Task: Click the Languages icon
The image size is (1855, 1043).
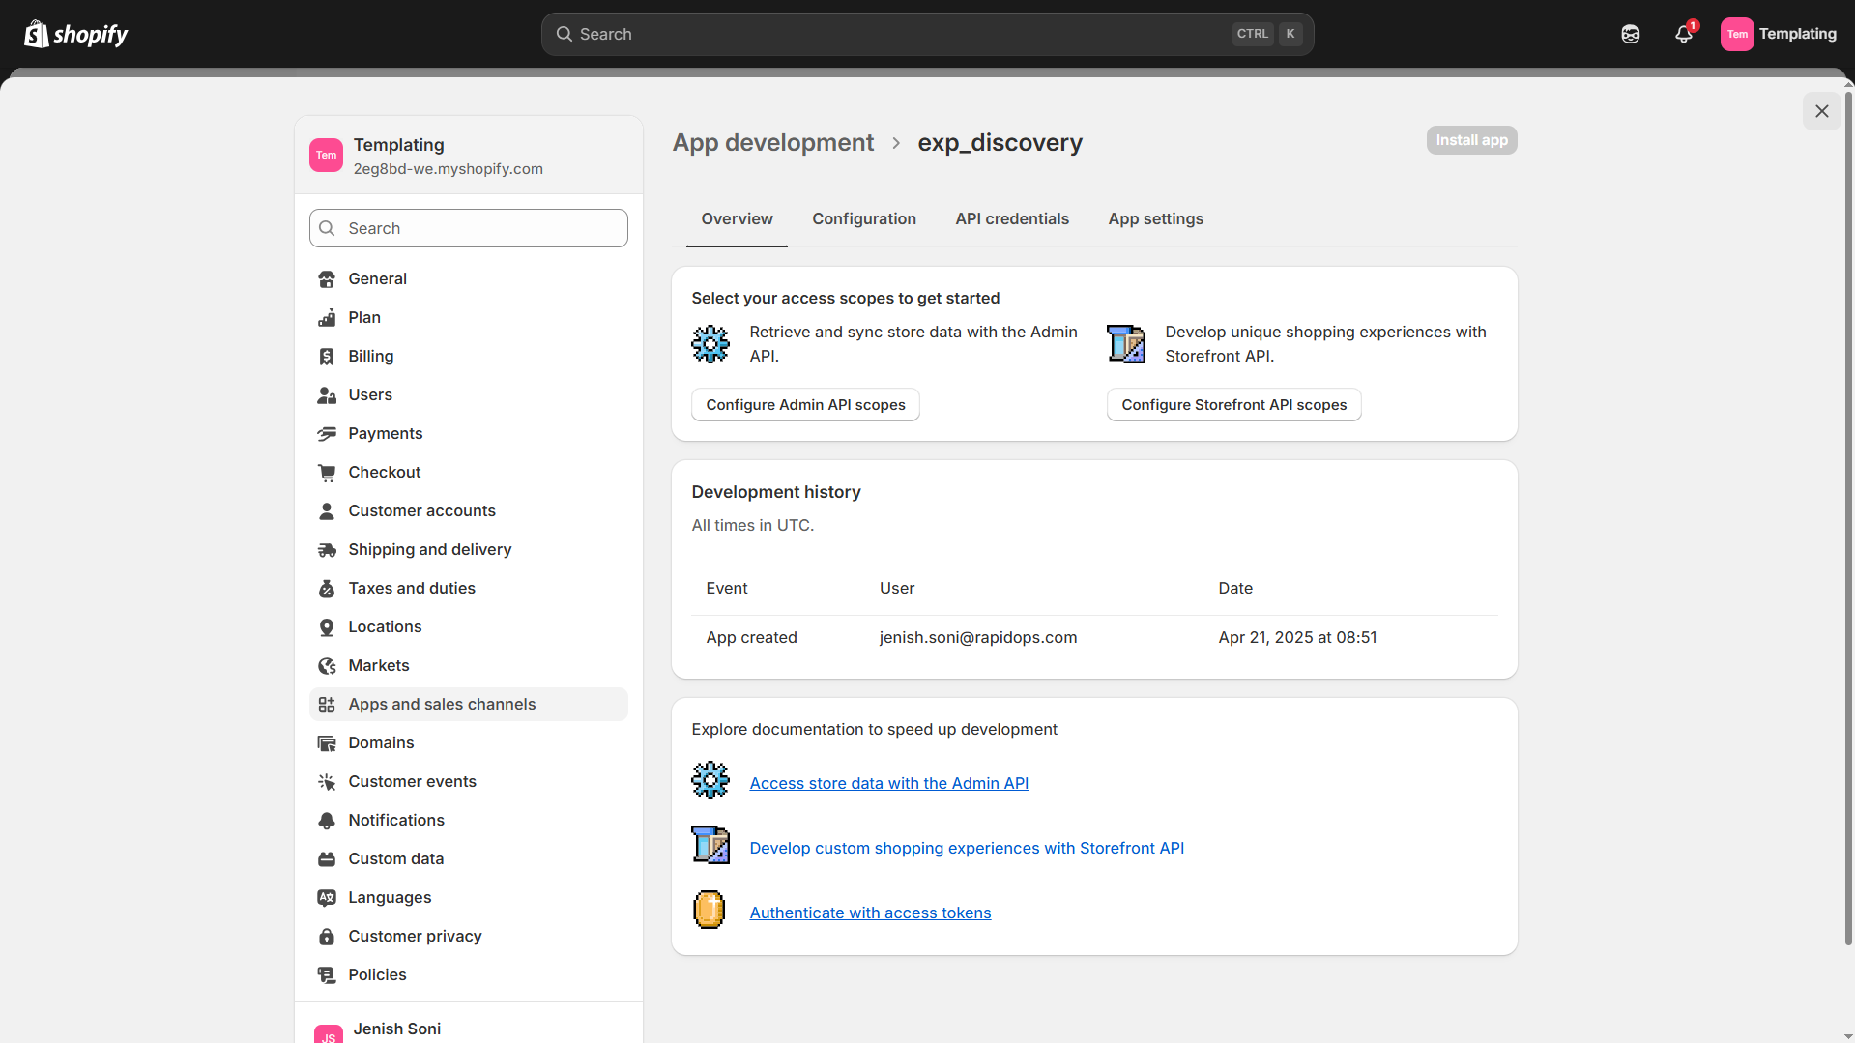Action: (327, 898)
